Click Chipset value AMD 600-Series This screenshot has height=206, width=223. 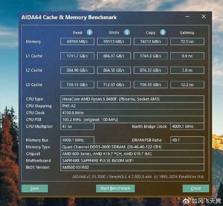(x=132, y=154)
